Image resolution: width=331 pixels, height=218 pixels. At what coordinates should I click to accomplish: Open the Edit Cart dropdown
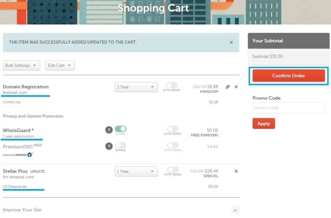coord(60,65)
